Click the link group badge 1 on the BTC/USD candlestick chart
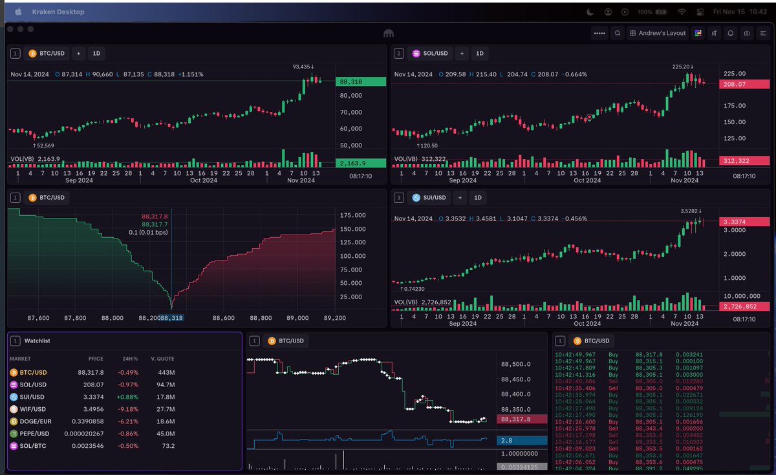776x475 pixels. click(x=15, y=54)
